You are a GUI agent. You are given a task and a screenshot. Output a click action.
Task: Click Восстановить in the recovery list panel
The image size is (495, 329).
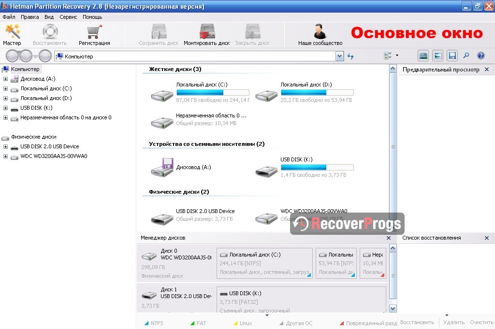click(417, 322)
